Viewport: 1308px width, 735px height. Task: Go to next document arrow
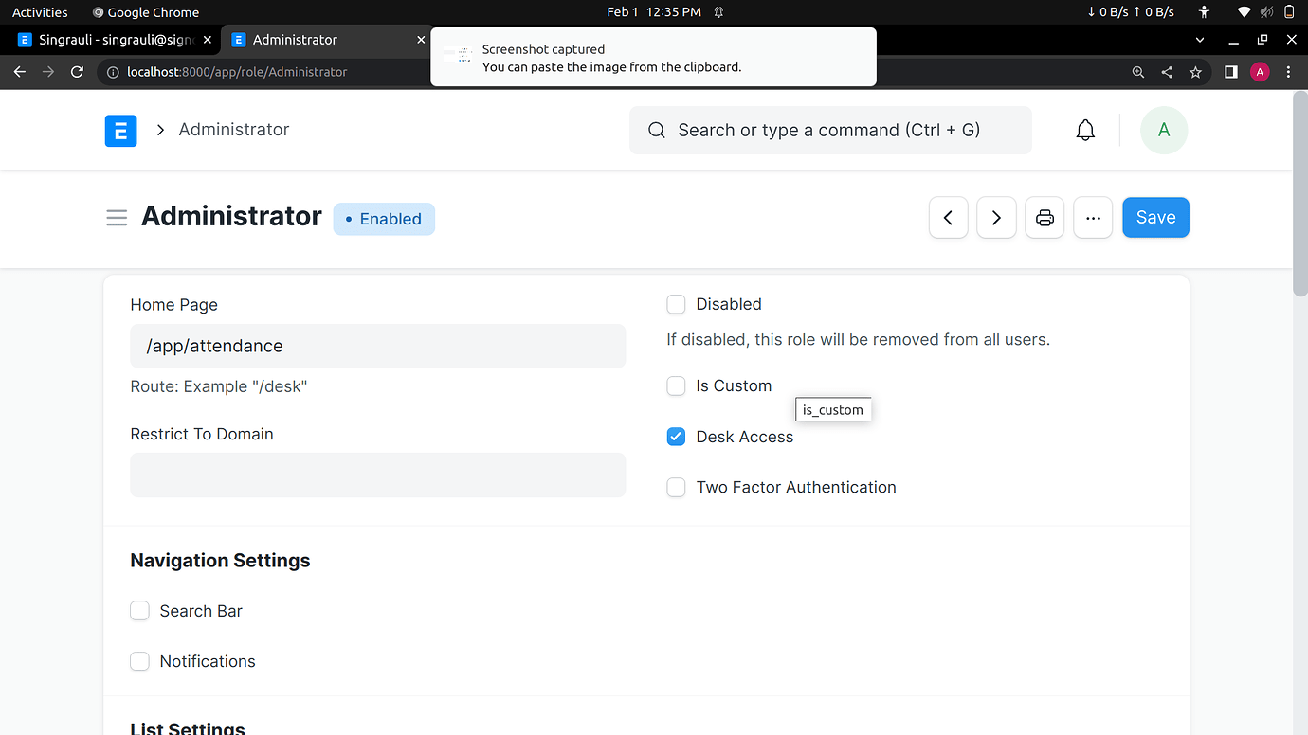pos(996,218)
